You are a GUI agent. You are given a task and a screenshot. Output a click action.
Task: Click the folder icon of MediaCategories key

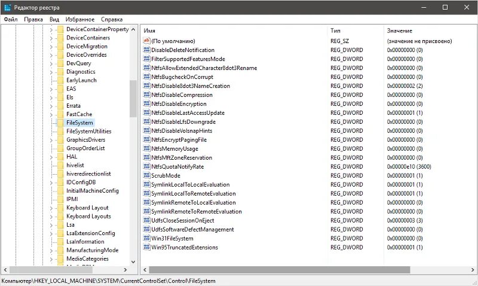click(x=61, y=258)
